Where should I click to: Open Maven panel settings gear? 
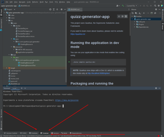tap(156, 10)
